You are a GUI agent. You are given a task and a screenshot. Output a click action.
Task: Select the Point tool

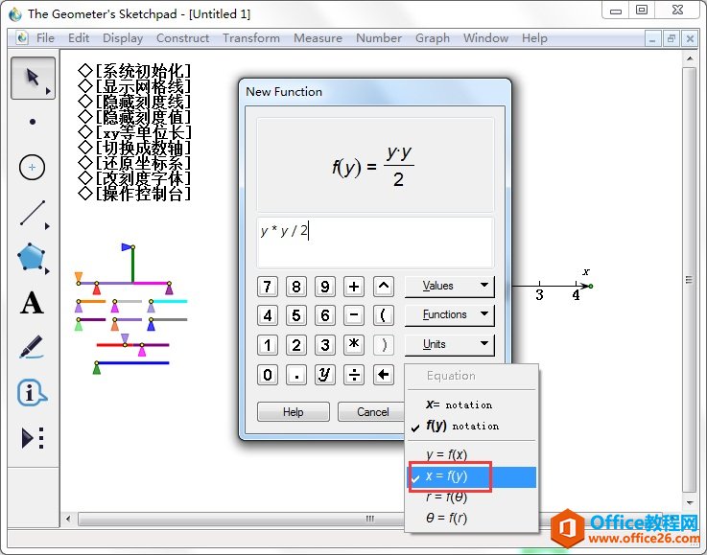coord(33,122)
